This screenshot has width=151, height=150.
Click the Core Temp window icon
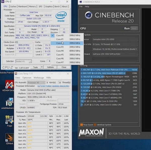tap(16, 74)
